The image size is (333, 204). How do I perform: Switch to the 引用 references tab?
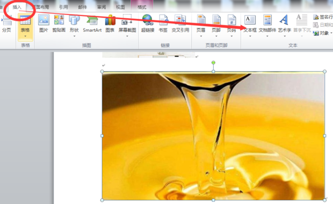click(x=63, y=7)
